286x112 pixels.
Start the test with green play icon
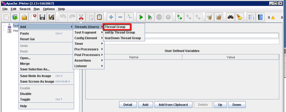coord(141,17)
